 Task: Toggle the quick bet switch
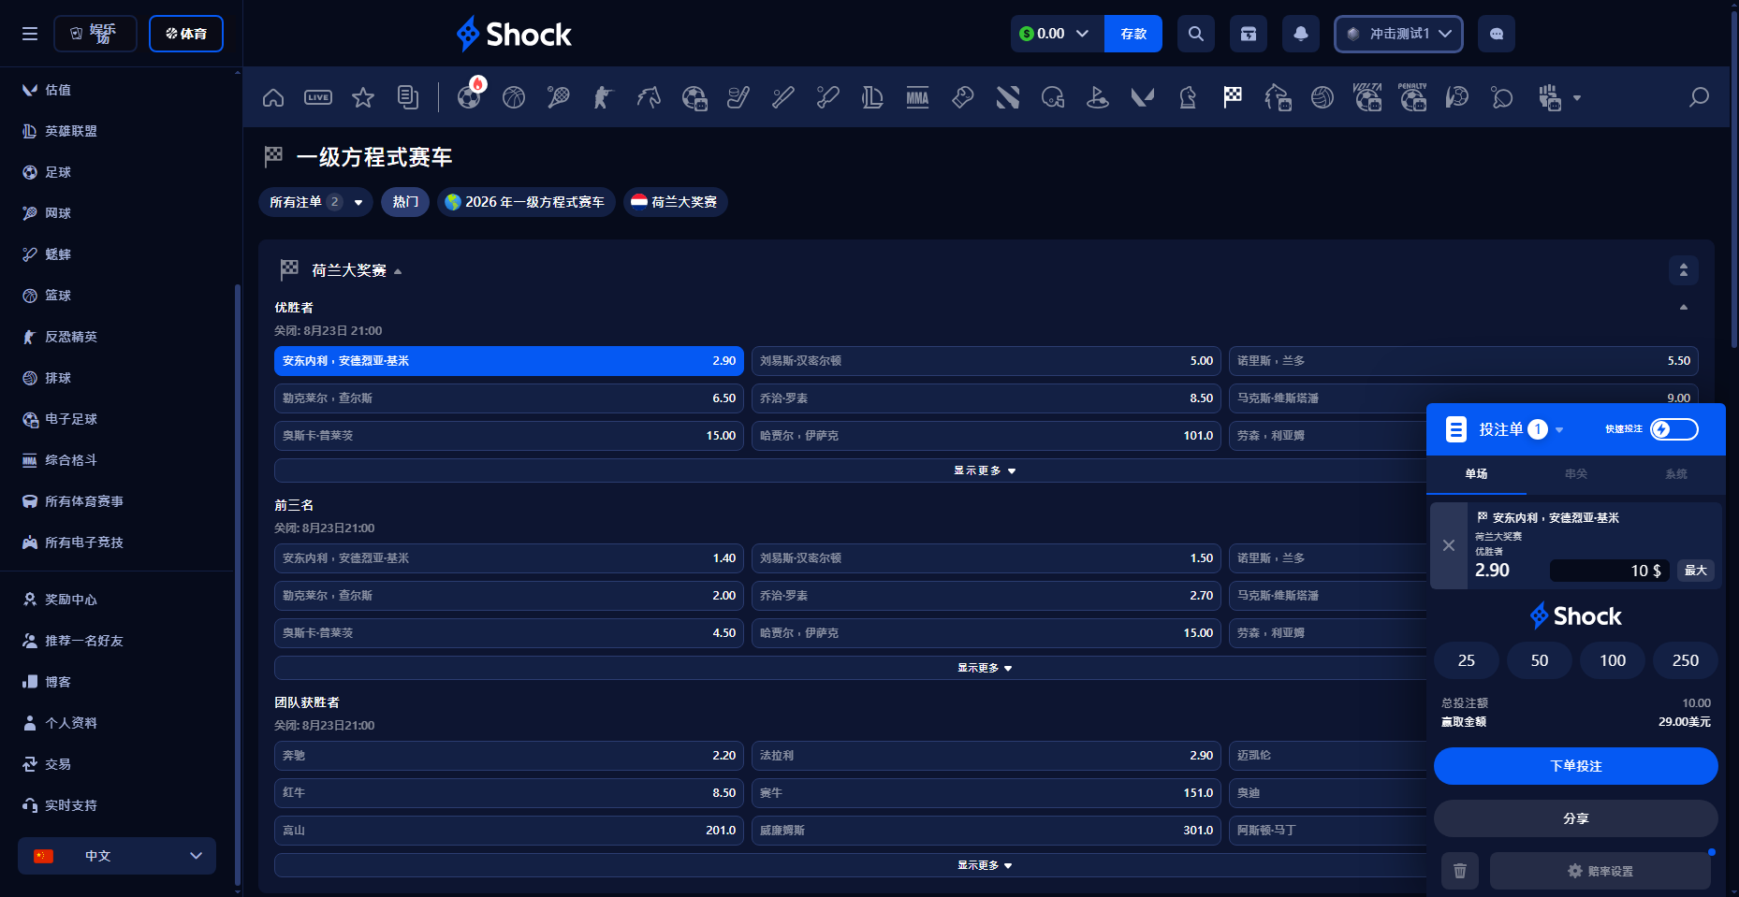(1674, 429)
